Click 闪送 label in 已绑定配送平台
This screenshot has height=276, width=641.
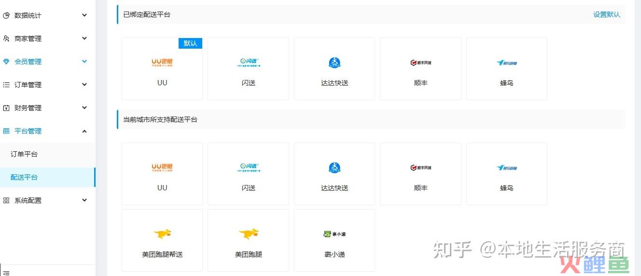point(249,83)
